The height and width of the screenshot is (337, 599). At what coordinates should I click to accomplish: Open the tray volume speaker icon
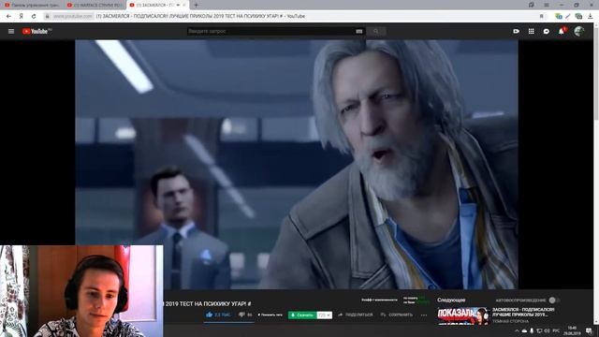coord(547,330)
